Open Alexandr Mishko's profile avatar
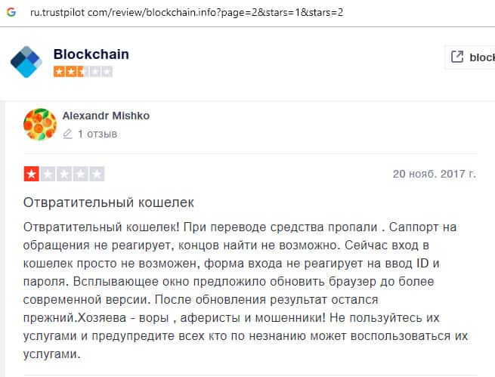Screen dimensions: 495x377 (x=40, y=124)
